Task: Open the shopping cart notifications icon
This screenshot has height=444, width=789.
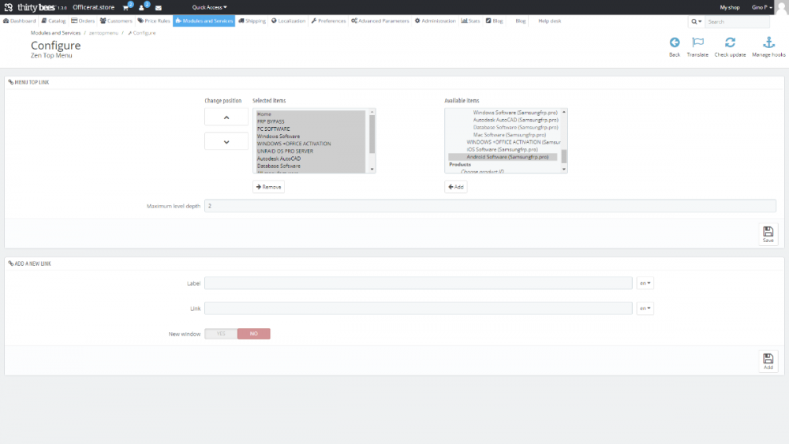Action: (126, 7)
